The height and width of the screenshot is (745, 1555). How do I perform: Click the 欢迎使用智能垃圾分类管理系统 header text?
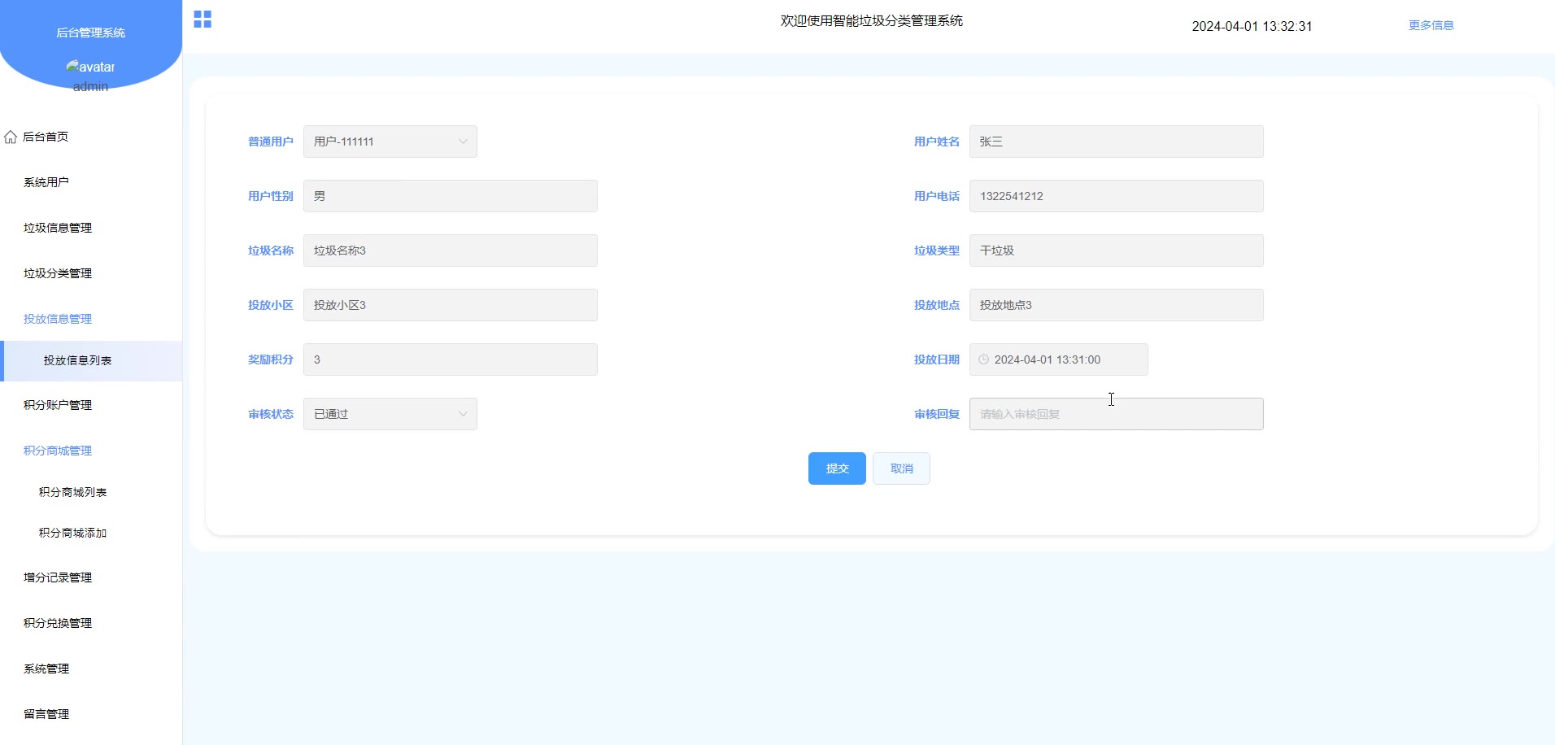[871, 20]
